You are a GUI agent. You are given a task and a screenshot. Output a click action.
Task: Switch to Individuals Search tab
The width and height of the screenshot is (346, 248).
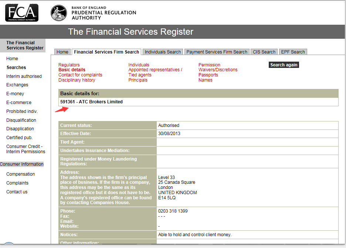pos(163,52)
